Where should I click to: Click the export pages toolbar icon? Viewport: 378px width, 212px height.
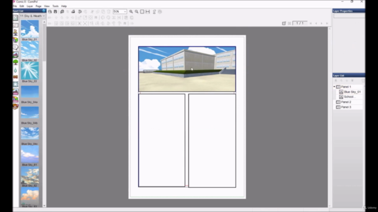62,12
